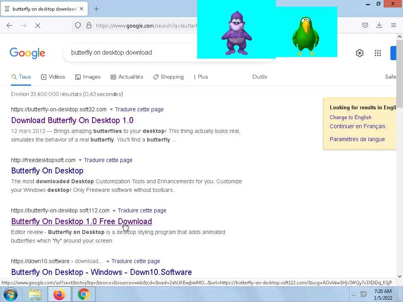Click the https://butterfly-on-desktop.soft32.com URL text
The width and height of the screenshot is (403, 302).
(59, 109)
